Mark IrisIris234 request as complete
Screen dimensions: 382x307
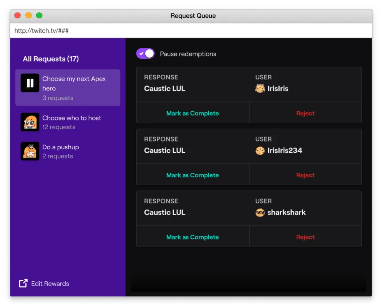coord(193,175)
